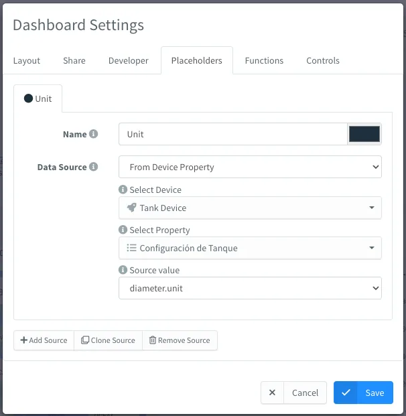Open the dark color swatch beside Name

pyautogui.click(x=364, y=134)
